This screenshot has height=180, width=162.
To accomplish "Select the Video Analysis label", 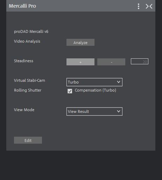I will 27,41.
